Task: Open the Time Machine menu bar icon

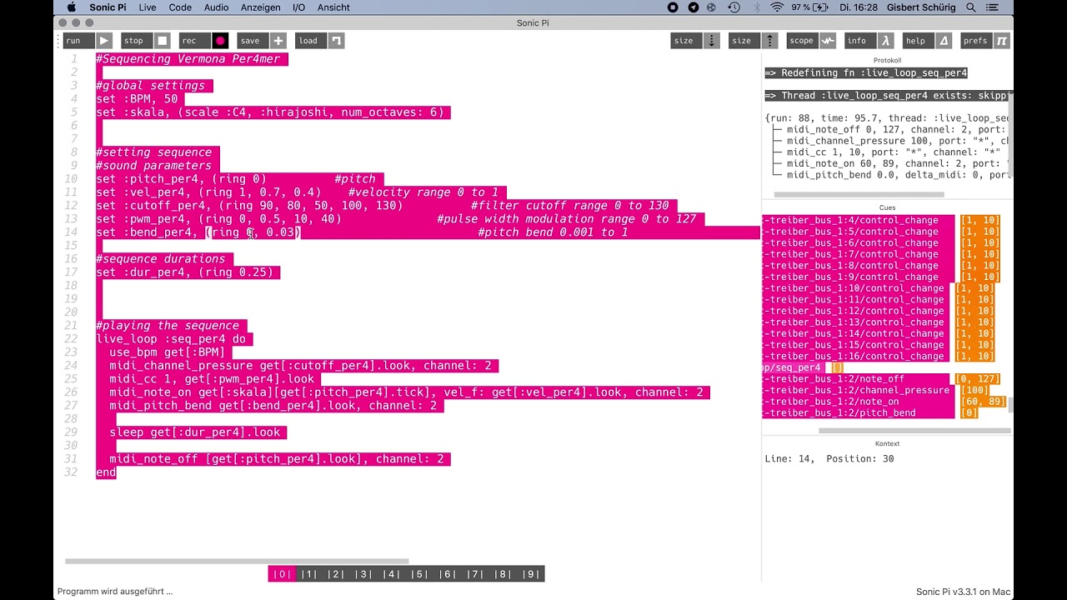Action: [x=734, y=7]
